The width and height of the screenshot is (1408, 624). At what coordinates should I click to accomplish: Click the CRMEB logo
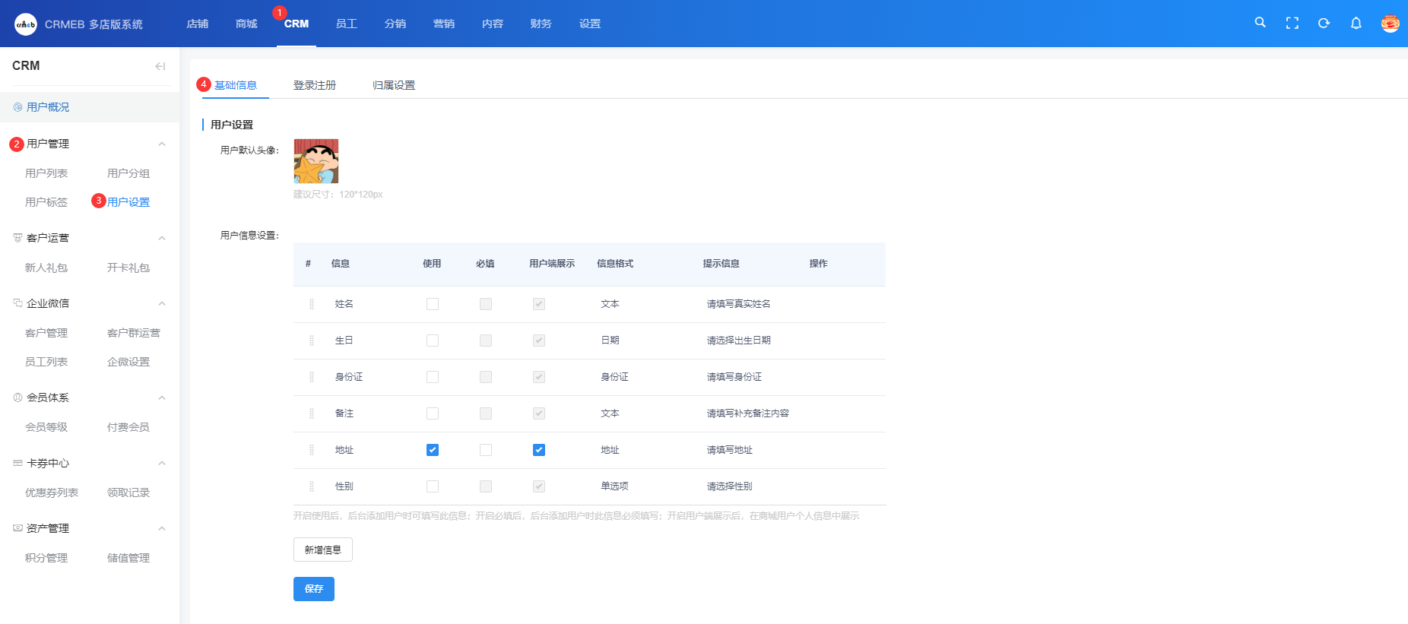pos(26,24)
